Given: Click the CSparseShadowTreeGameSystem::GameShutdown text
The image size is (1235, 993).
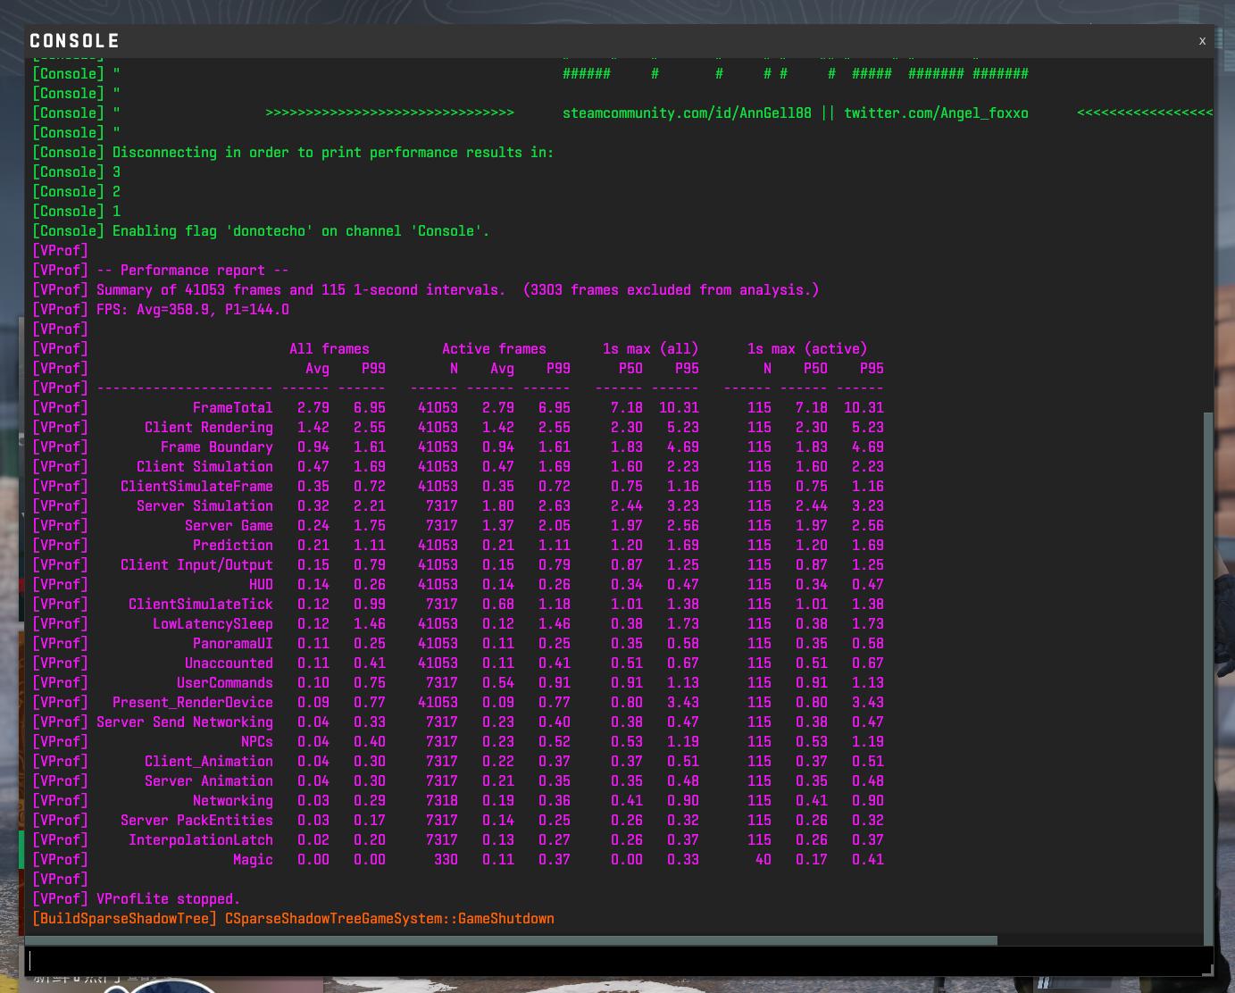Looking at the screenshot, I should [389, 919].
